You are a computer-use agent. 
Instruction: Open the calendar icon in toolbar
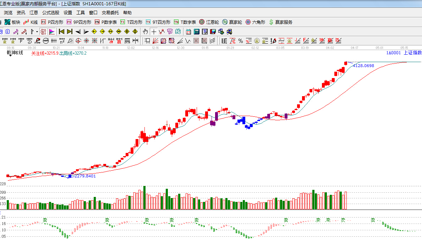click(188, 32)
